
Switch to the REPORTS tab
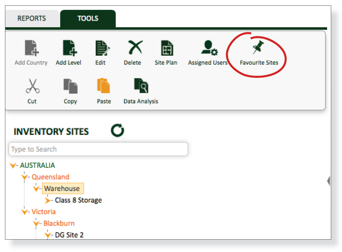pos(32,18)
